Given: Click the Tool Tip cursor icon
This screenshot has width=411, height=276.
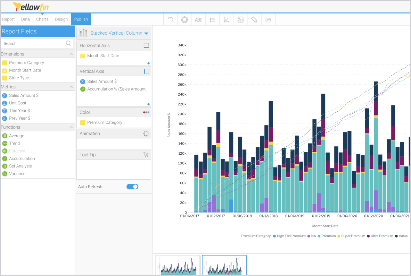Looking at the screenshot, I should pyautogui.click(x=146, y=155).
